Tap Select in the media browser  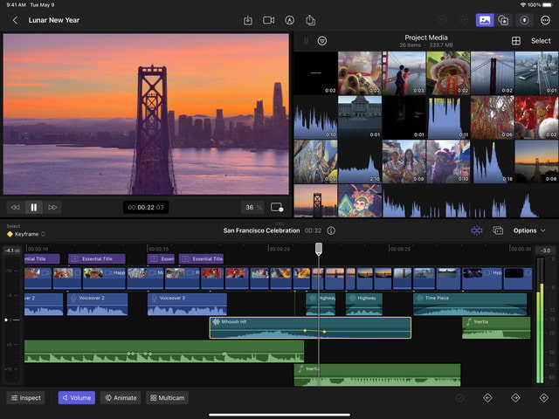(x=541, y=41)
